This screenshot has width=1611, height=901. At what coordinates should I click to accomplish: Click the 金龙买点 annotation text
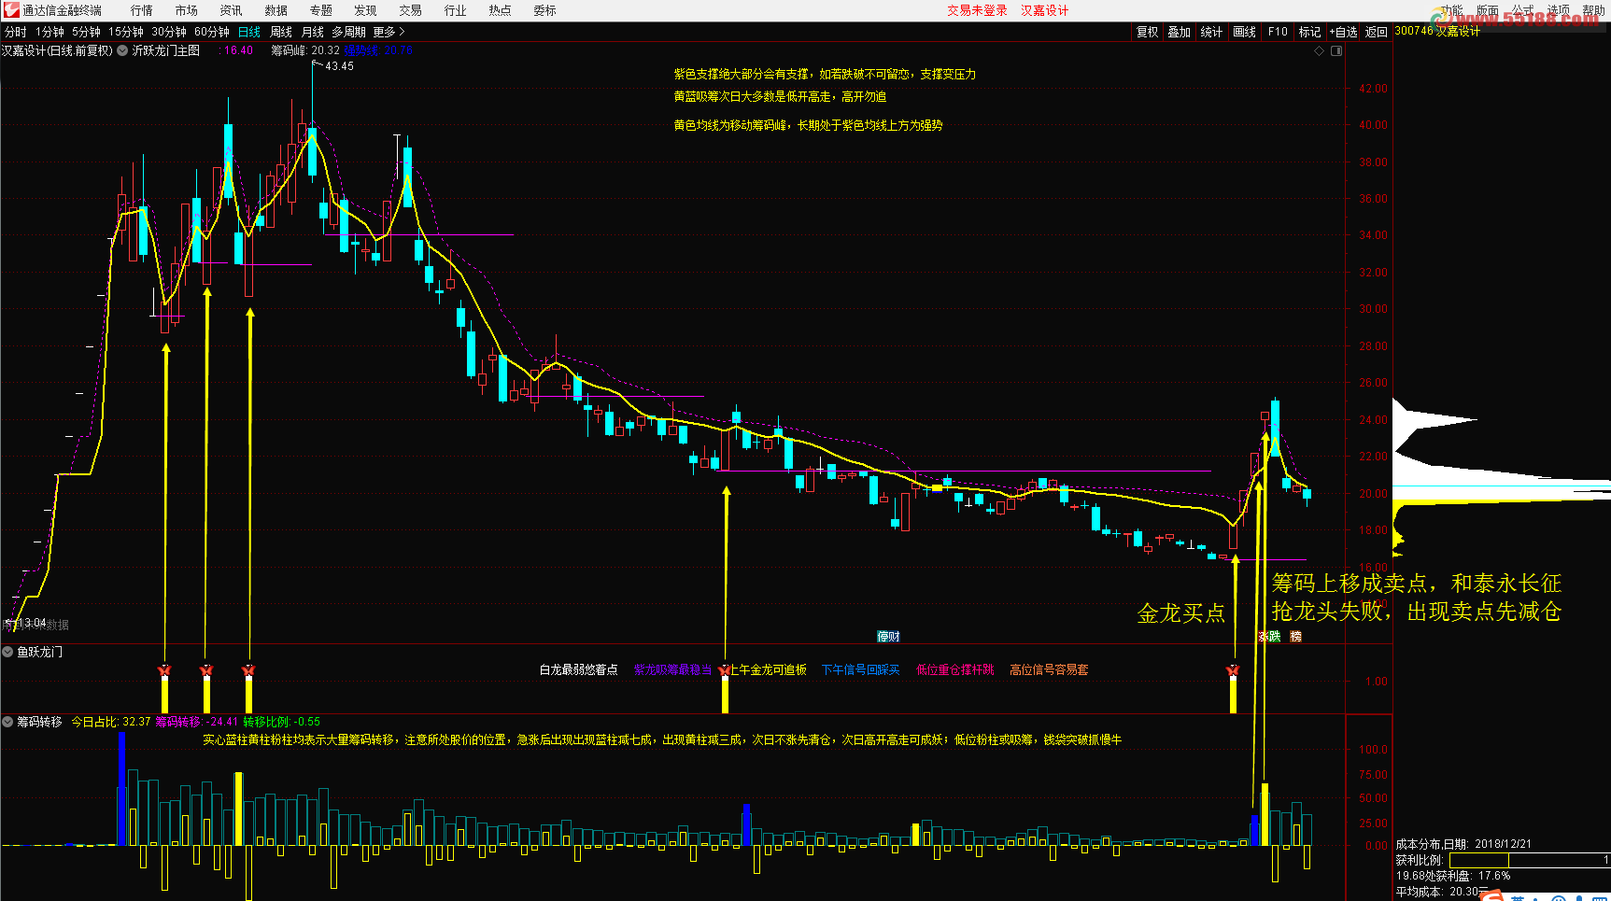(1180, 613)
